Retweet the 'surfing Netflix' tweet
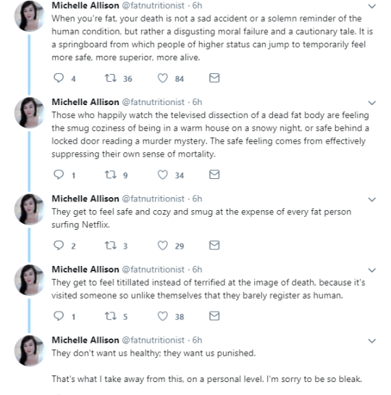This screenshot has height=395, width=391. click(x=111, y=245)
